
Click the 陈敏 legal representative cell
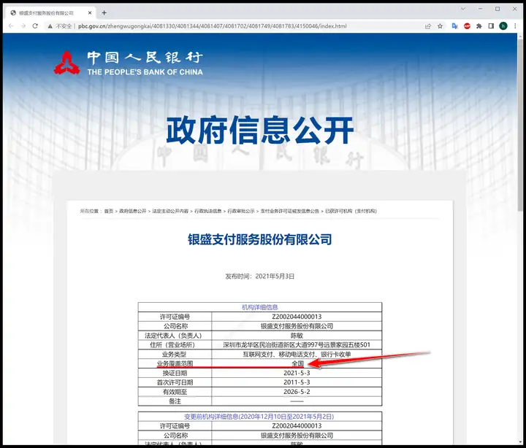click(297, 336)
